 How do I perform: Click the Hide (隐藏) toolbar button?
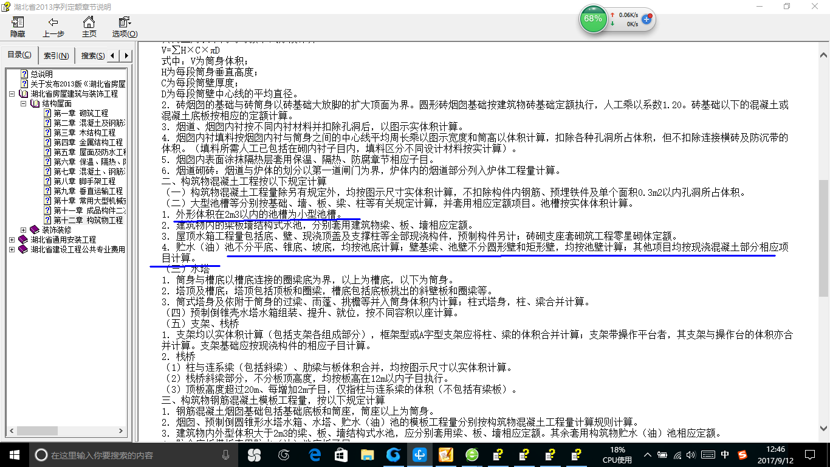18,27
